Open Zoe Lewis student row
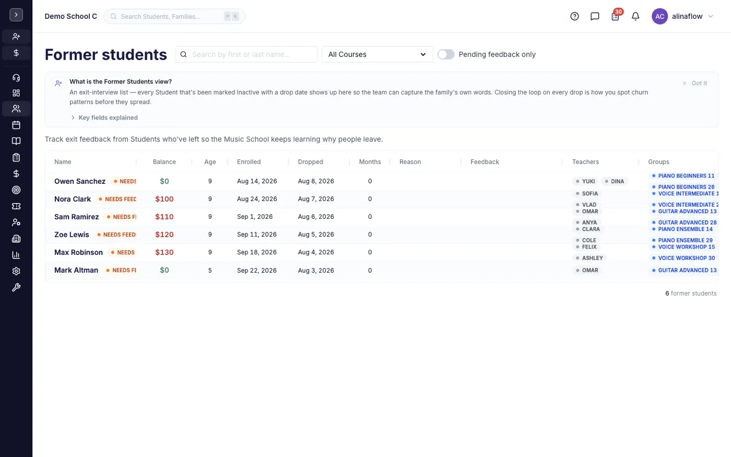Viewport: 731px width, 457px height. (x=382, y=235)
